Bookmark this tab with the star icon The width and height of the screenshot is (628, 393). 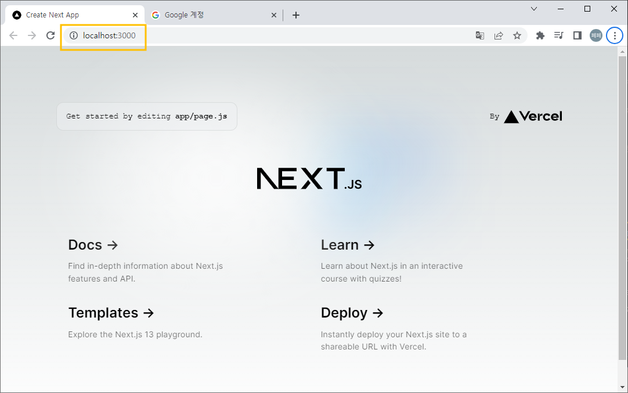tap(517, 35)
